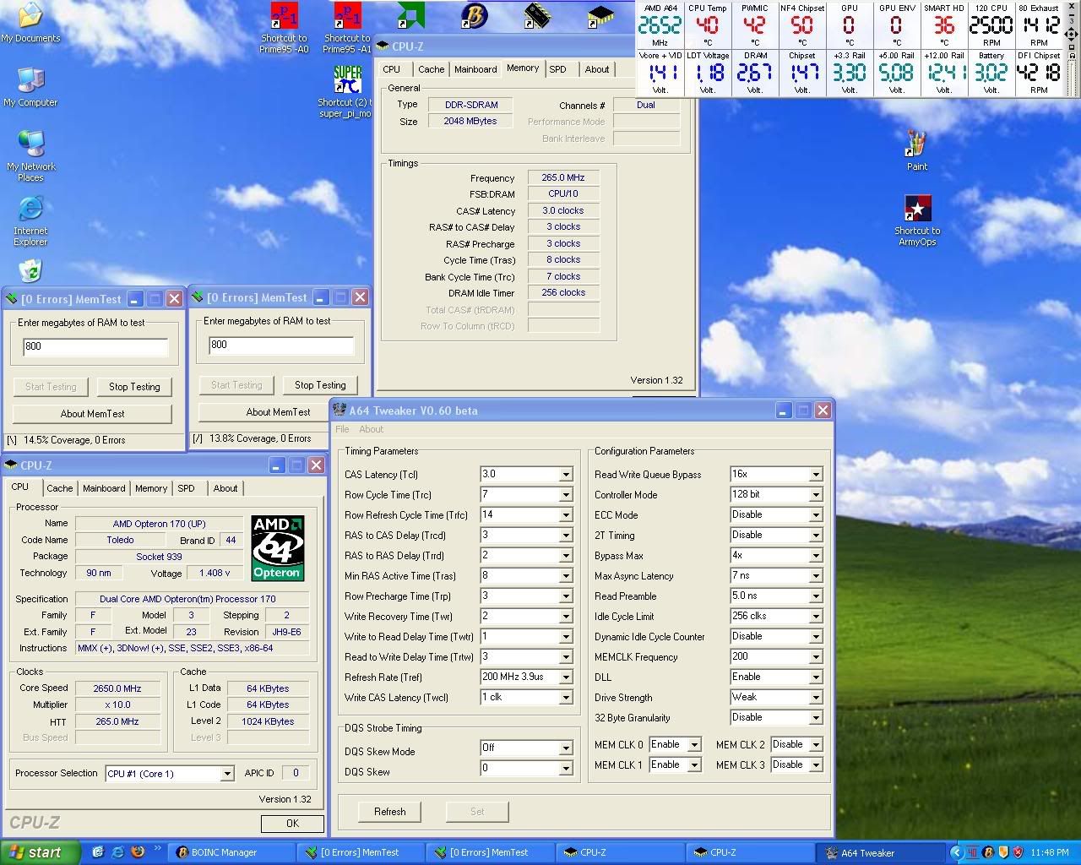Select the gold CPU chip desktop shortcut
The image size is (1081, 865).
click(x=600, y=15)
